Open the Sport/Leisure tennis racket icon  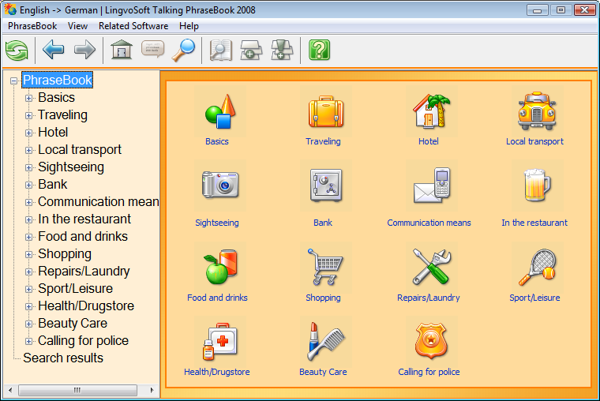[x=538, y=267]
